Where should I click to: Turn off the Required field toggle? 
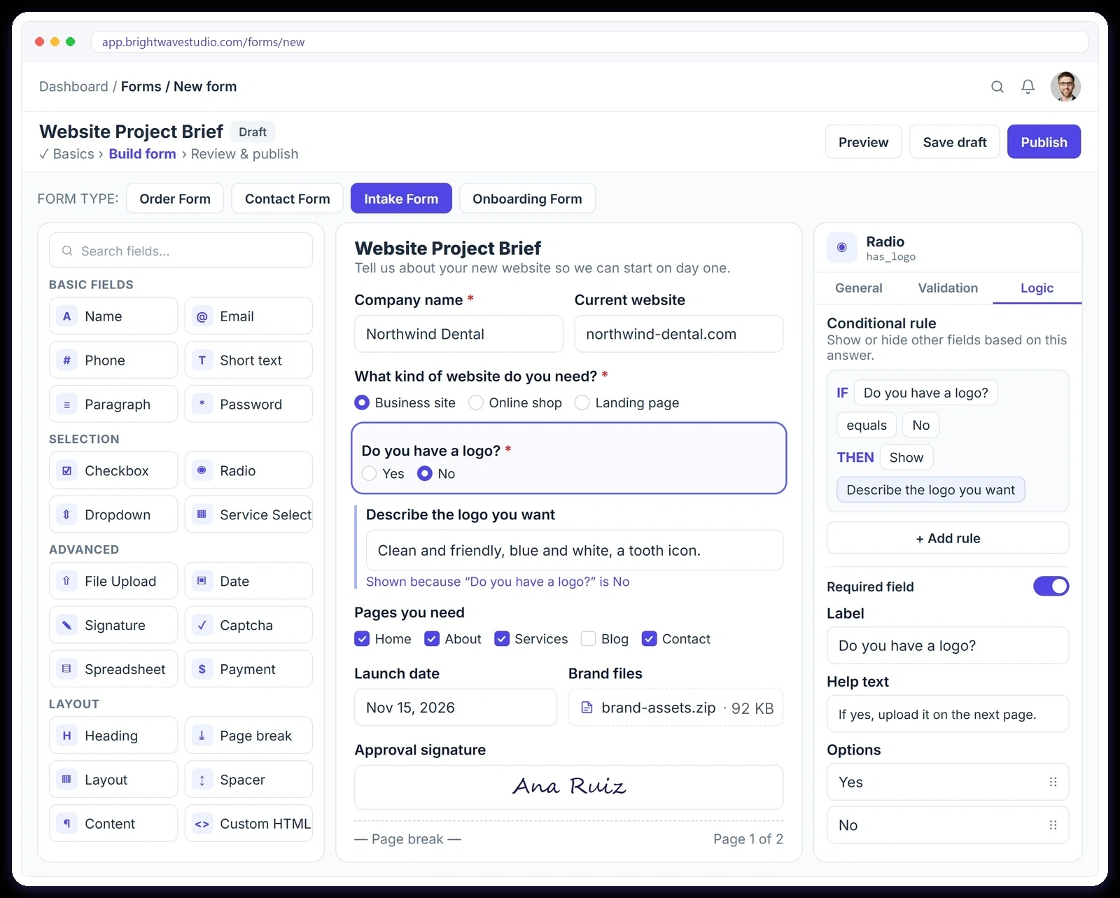pyautogui.click(x=1051, y=586)
